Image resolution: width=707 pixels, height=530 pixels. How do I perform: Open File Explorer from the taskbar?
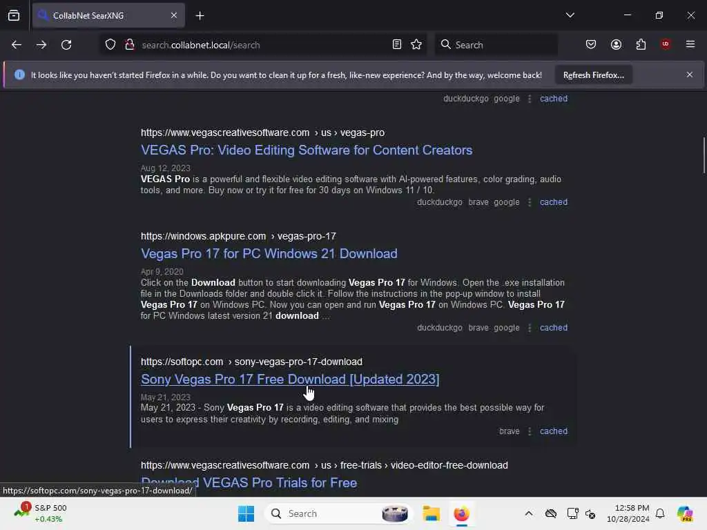(x=431, y=513)
